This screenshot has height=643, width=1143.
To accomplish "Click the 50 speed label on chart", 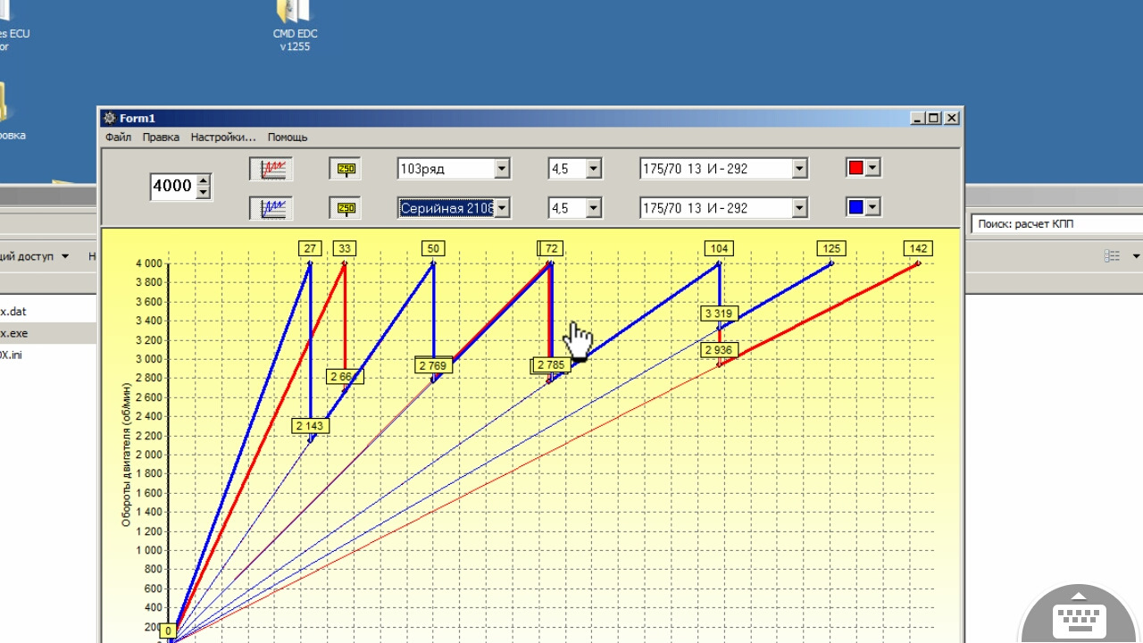I will pyautogui.click(x=433, y=248).
